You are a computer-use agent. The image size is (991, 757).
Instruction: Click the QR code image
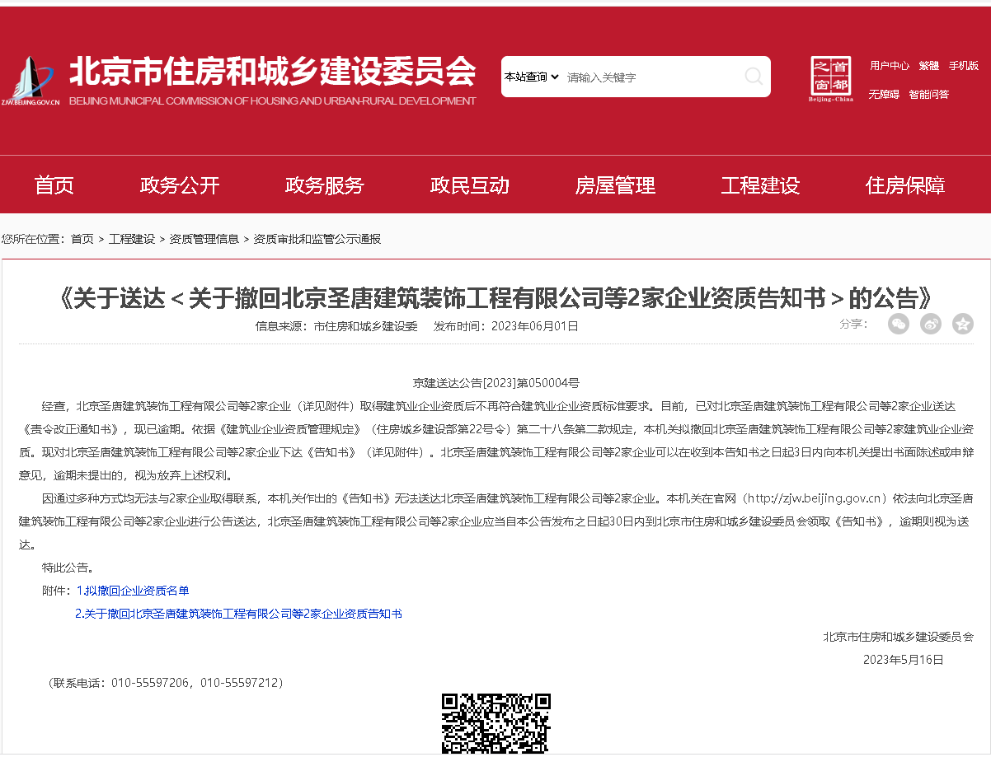tap(496, 724)
